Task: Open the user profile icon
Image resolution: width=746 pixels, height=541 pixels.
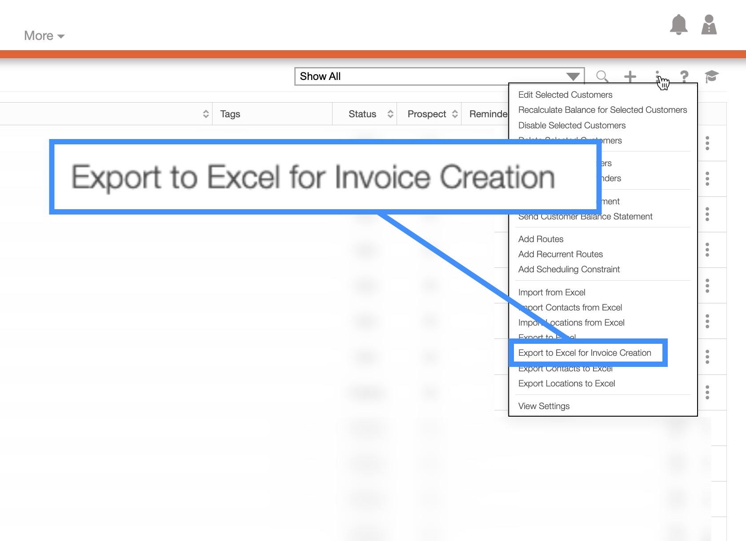Action: click(709, 24)
